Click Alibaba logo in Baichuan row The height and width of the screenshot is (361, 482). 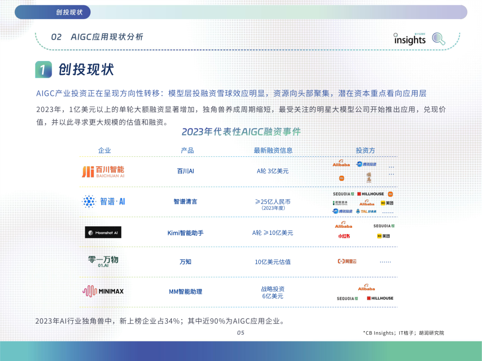(x=341, y=163)
